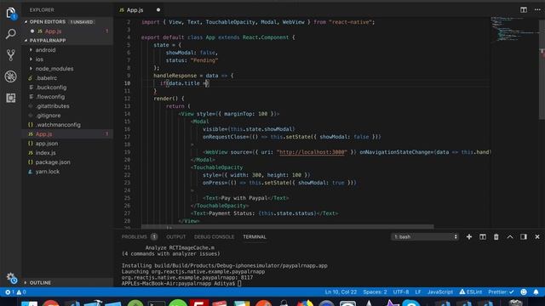Move panel to the right side

(524, 236)
